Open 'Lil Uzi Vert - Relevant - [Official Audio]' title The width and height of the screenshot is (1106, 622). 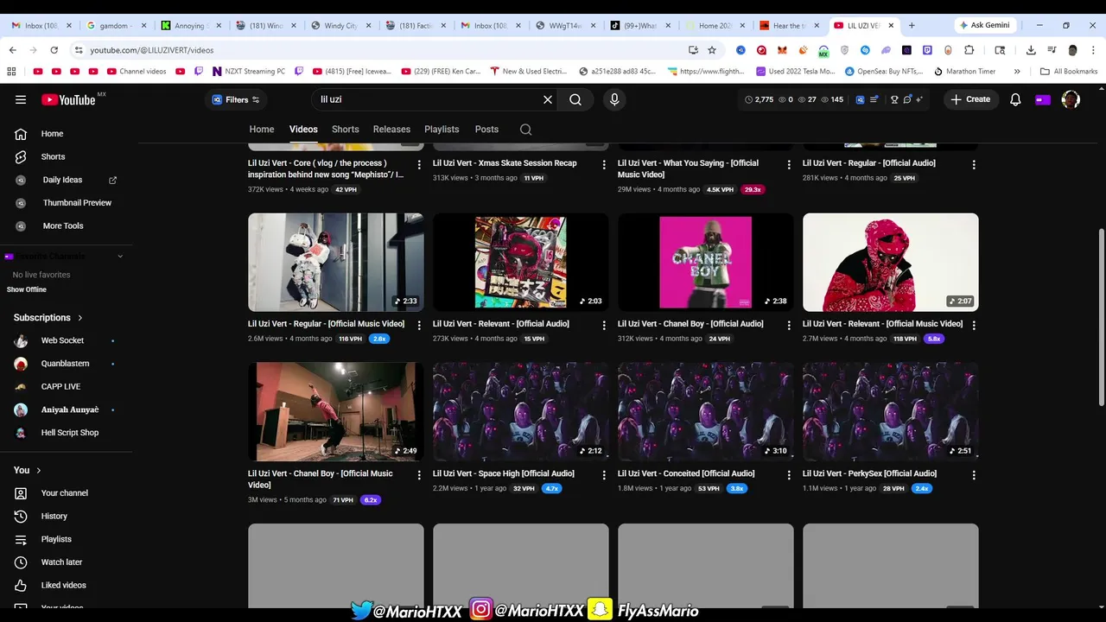pos(501,324)
